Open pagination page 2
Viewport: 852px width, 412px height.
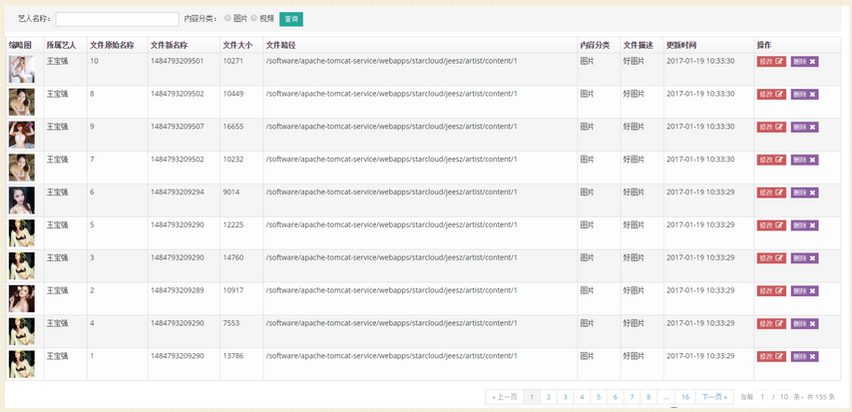coord(549,397)
